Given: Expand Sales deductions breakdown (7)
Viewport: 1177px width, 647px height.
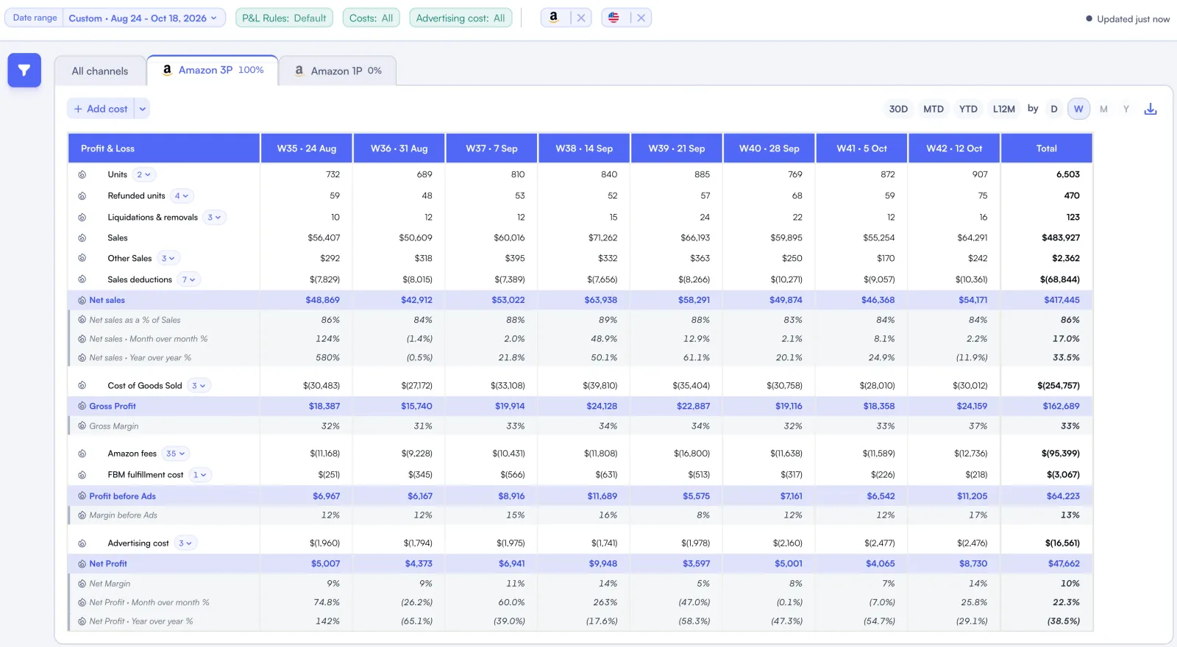Looking at the screenshot, I should click(x=189, y=280).
